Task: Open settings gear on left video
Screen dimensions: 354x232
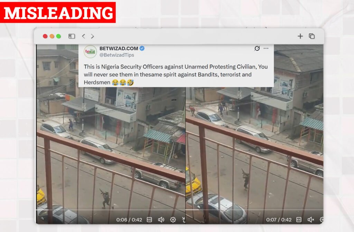Action: pos(173,220)
